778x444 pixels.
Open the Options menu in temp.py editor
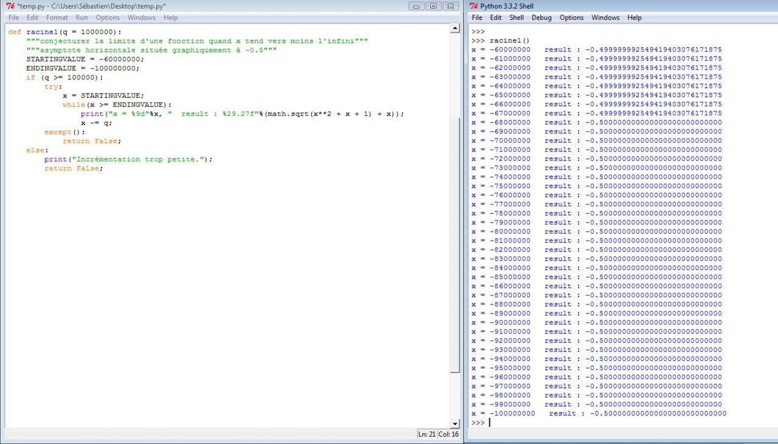[108, 18]
